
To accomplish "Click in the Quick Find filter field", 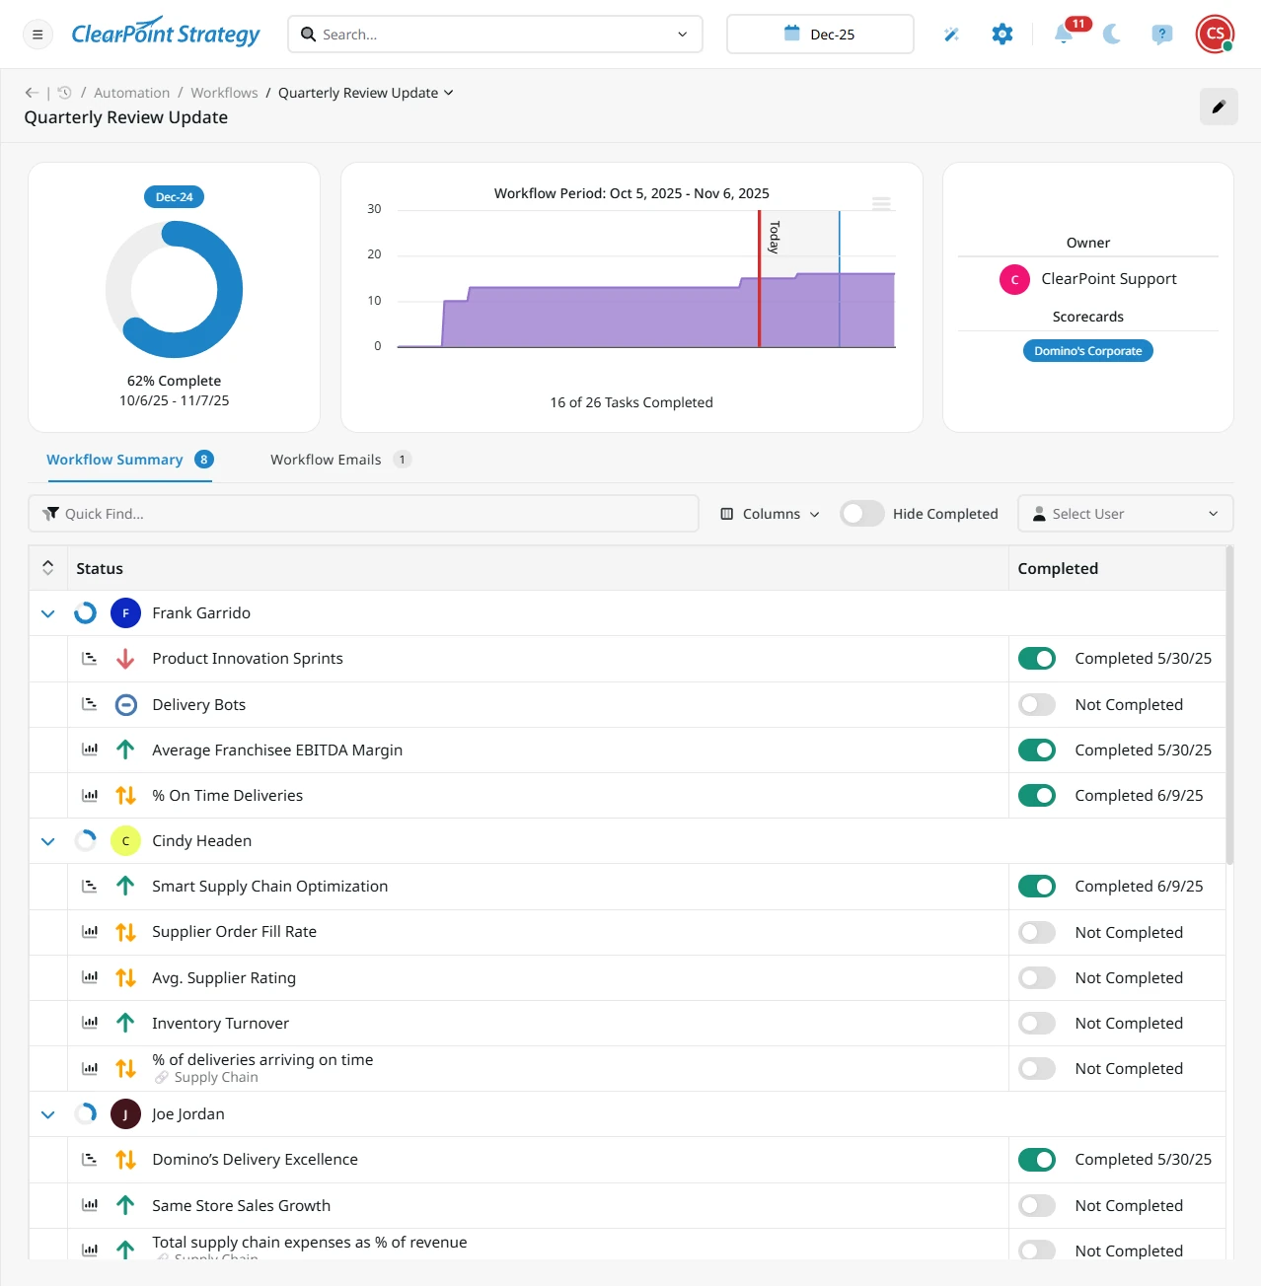I will click(x=363, y=514).
